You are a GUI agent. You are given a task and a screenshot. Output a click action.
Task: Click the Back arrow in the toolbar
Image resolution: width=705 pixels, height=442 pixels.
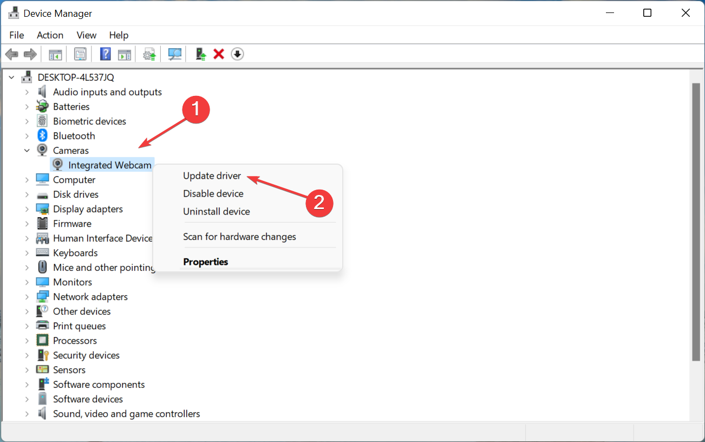coord(12,54)
